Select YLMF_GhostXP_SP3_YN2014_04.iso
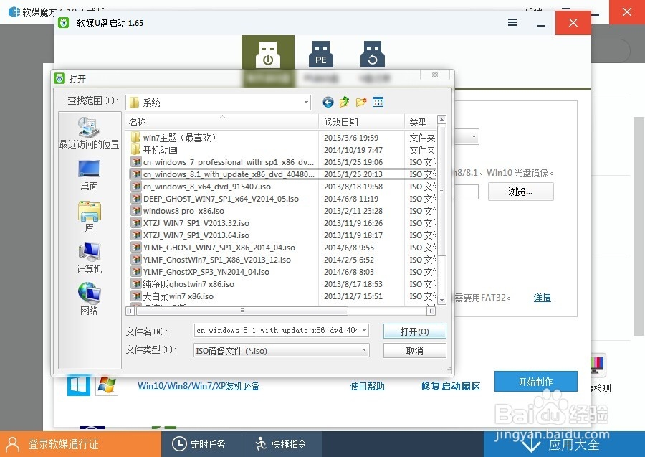 click(x=206, y=272)
